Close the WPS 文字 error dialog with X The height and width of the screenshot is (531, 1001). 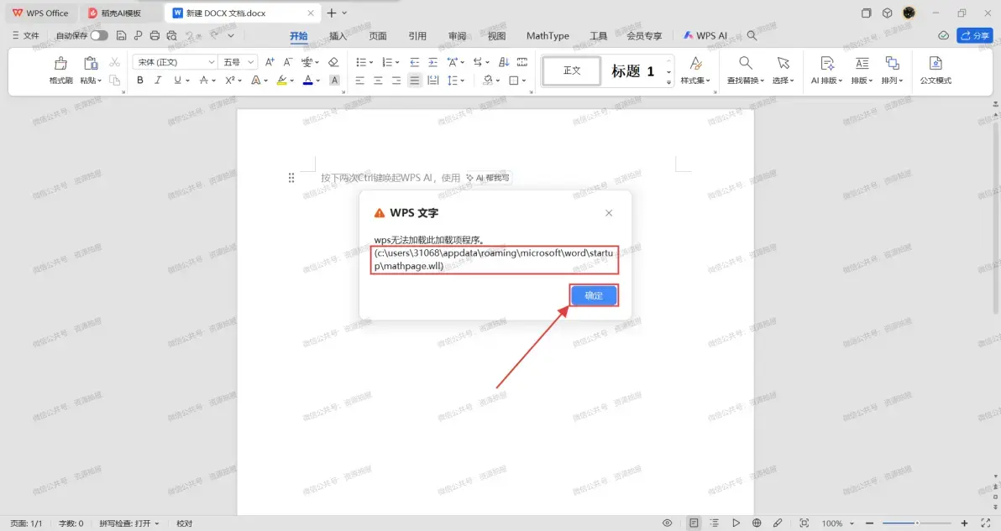click(608, 213)
